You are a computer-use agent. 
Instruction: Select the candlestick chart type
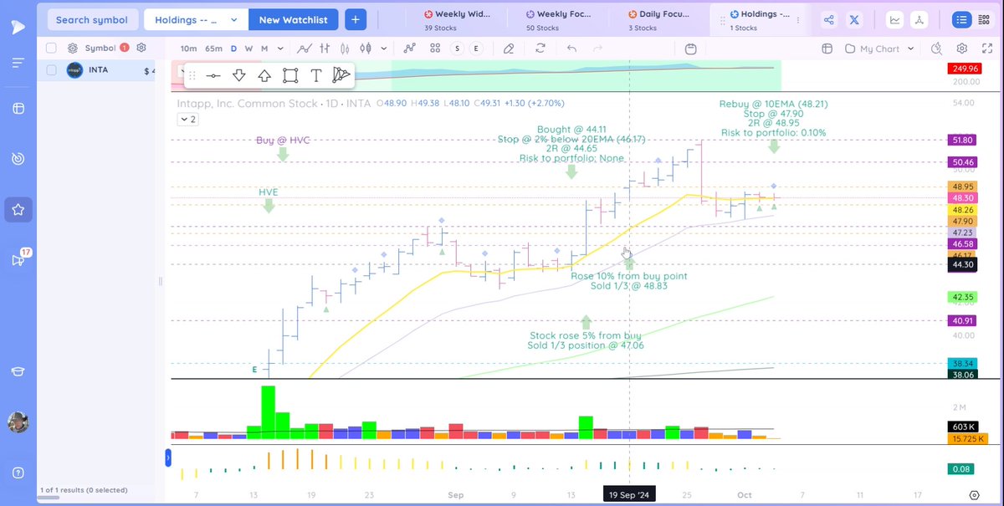[345, 49]
